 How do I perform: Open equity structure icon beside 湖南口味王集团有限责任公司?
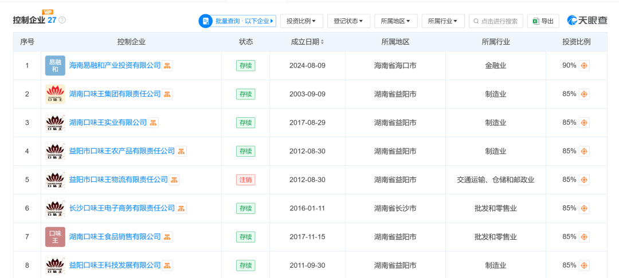click(167, 94)
